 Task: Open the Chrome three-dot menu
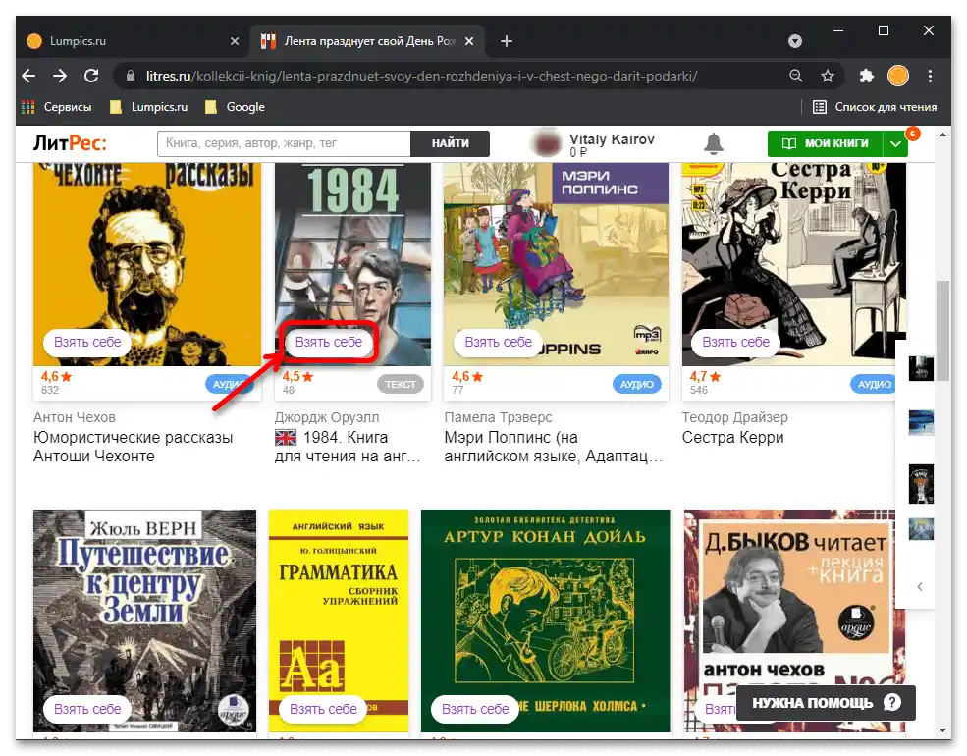(930, 76)
